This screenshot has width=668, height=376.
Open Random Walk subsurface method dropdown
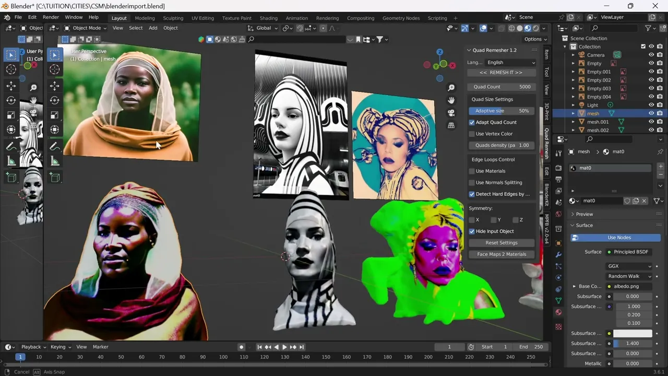pyautogui.click(x=629, y=276)
